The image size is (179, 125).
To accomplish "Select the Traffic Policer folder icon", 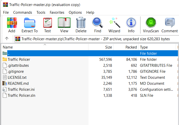I will [5, 59].
